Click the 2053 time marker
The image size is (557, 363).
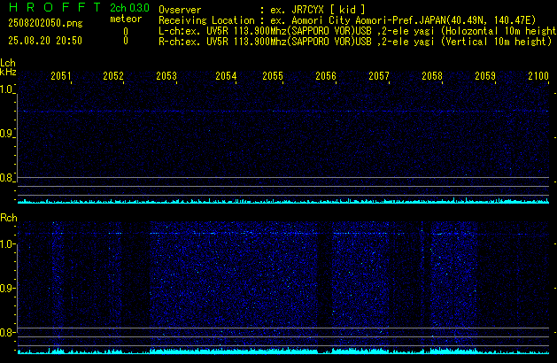coord(166,76)
